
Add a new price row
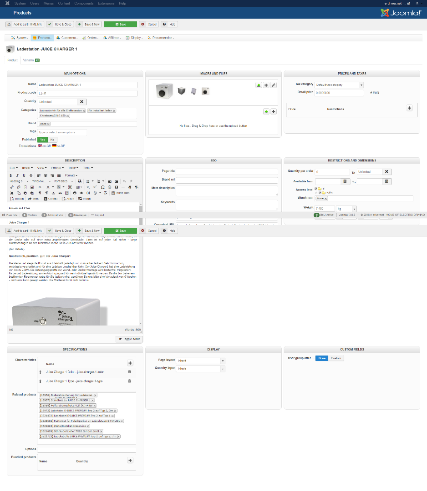click(409, 108)
